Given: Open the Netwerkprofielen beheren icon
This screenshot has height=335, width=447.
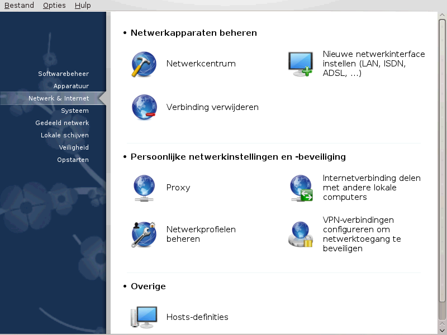Looking at the screenshot, I should tap(144, 234).
